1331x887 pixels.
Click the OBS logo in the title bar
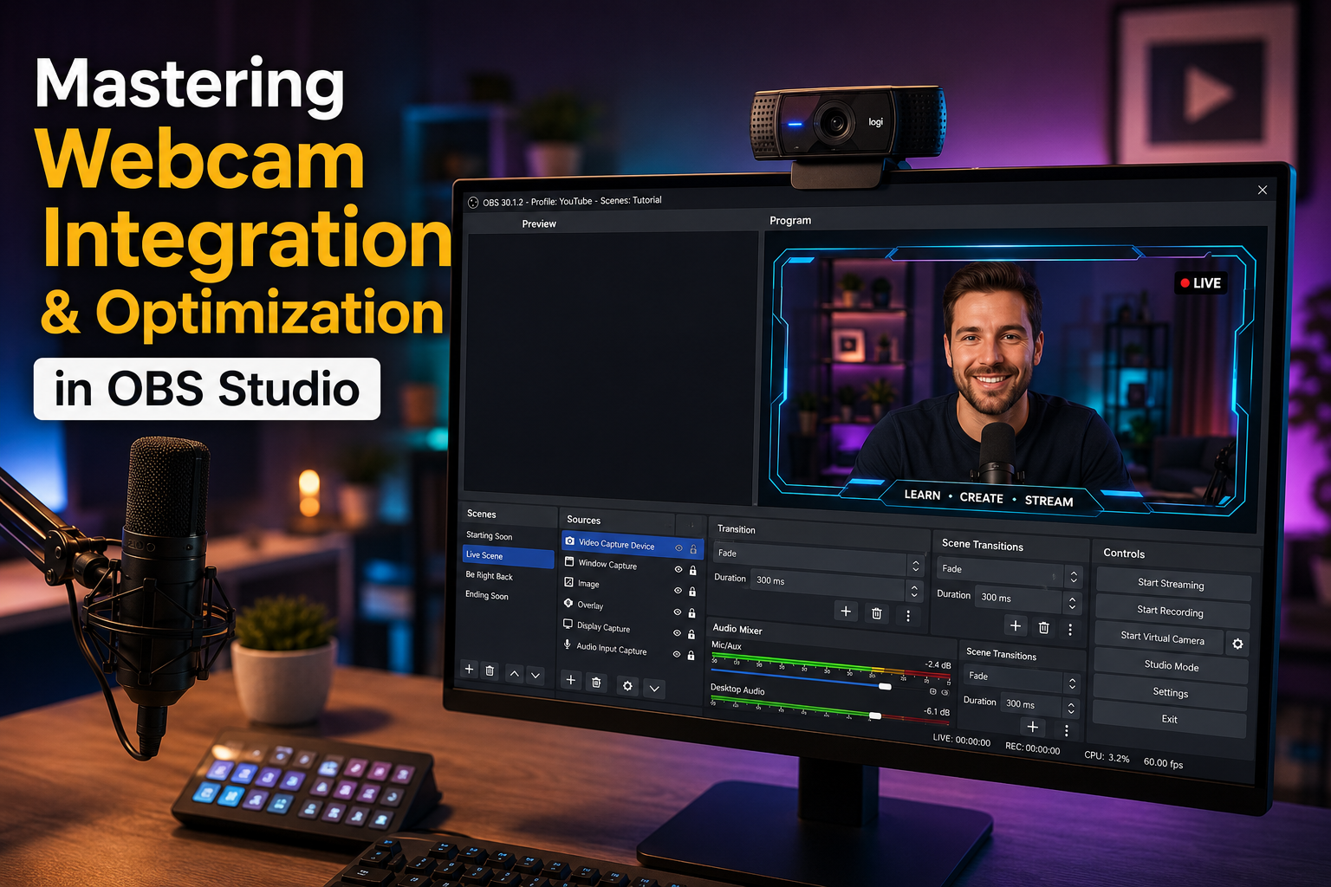473,203
